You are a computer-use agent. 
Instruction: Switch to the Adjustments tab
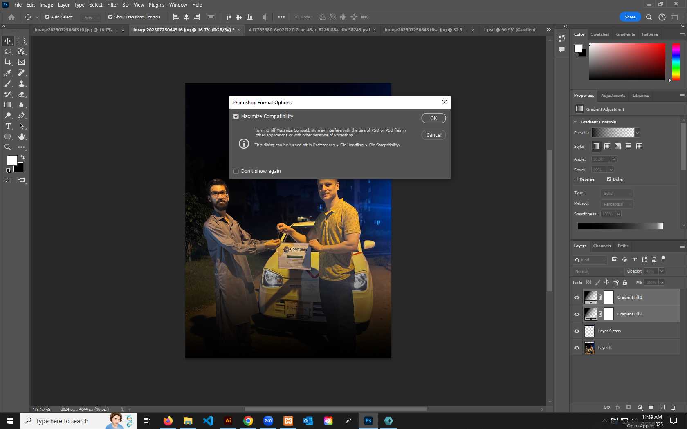pos(613,96)
